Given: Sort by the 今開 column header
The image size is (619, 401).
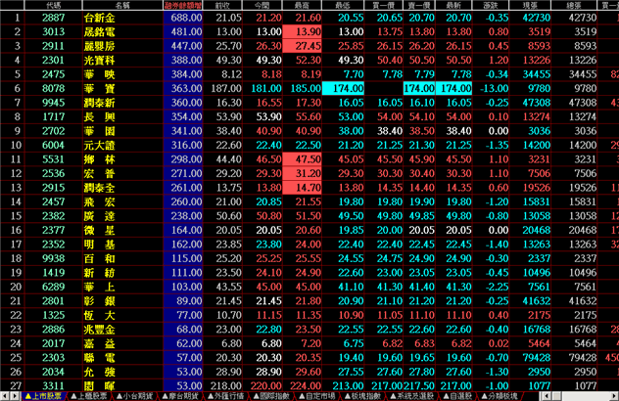Looking at the screenshot, I should (x=262, y=5).
